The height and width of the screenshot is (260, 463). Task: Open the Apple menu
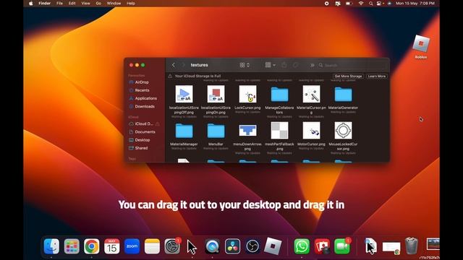[30, 4]
